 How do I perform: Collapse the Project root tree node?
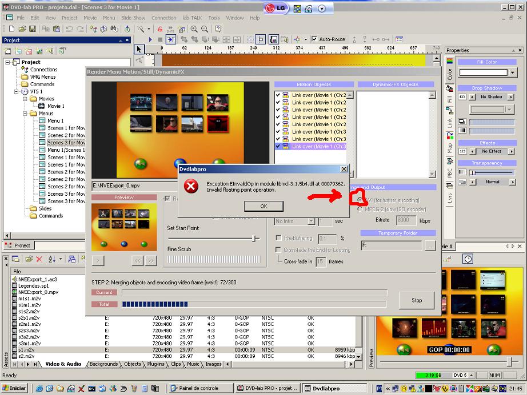coord(7,62)
